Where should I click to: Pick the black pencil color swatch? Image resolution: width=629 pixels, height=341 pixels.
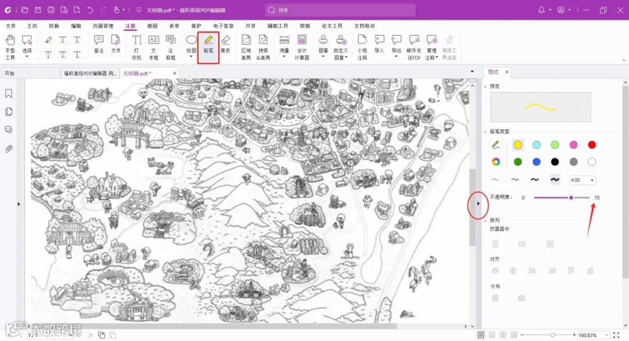(x=555, y=162)
